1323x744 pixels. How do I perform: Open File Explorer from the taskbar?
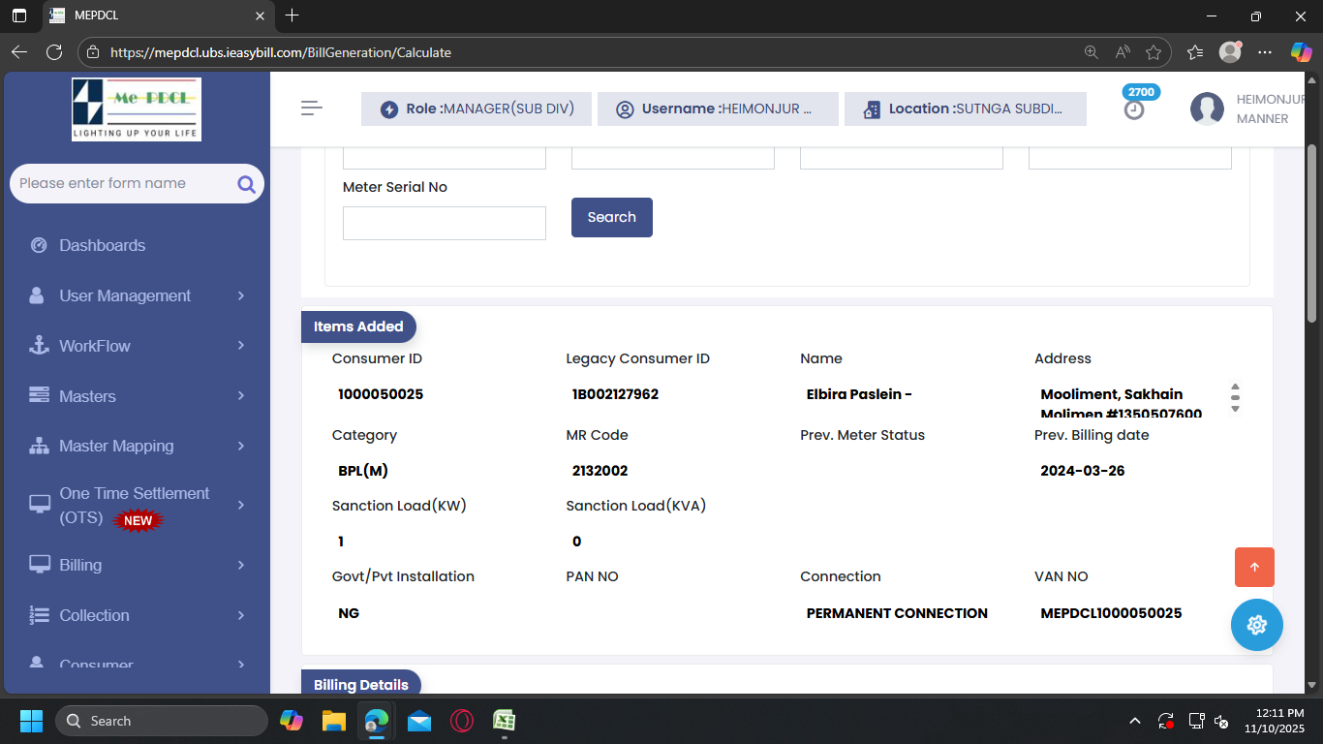(x=334, y=721)
